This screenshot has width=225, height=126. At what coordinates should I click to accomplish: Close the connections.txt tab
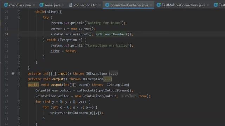tap(99, 5)
